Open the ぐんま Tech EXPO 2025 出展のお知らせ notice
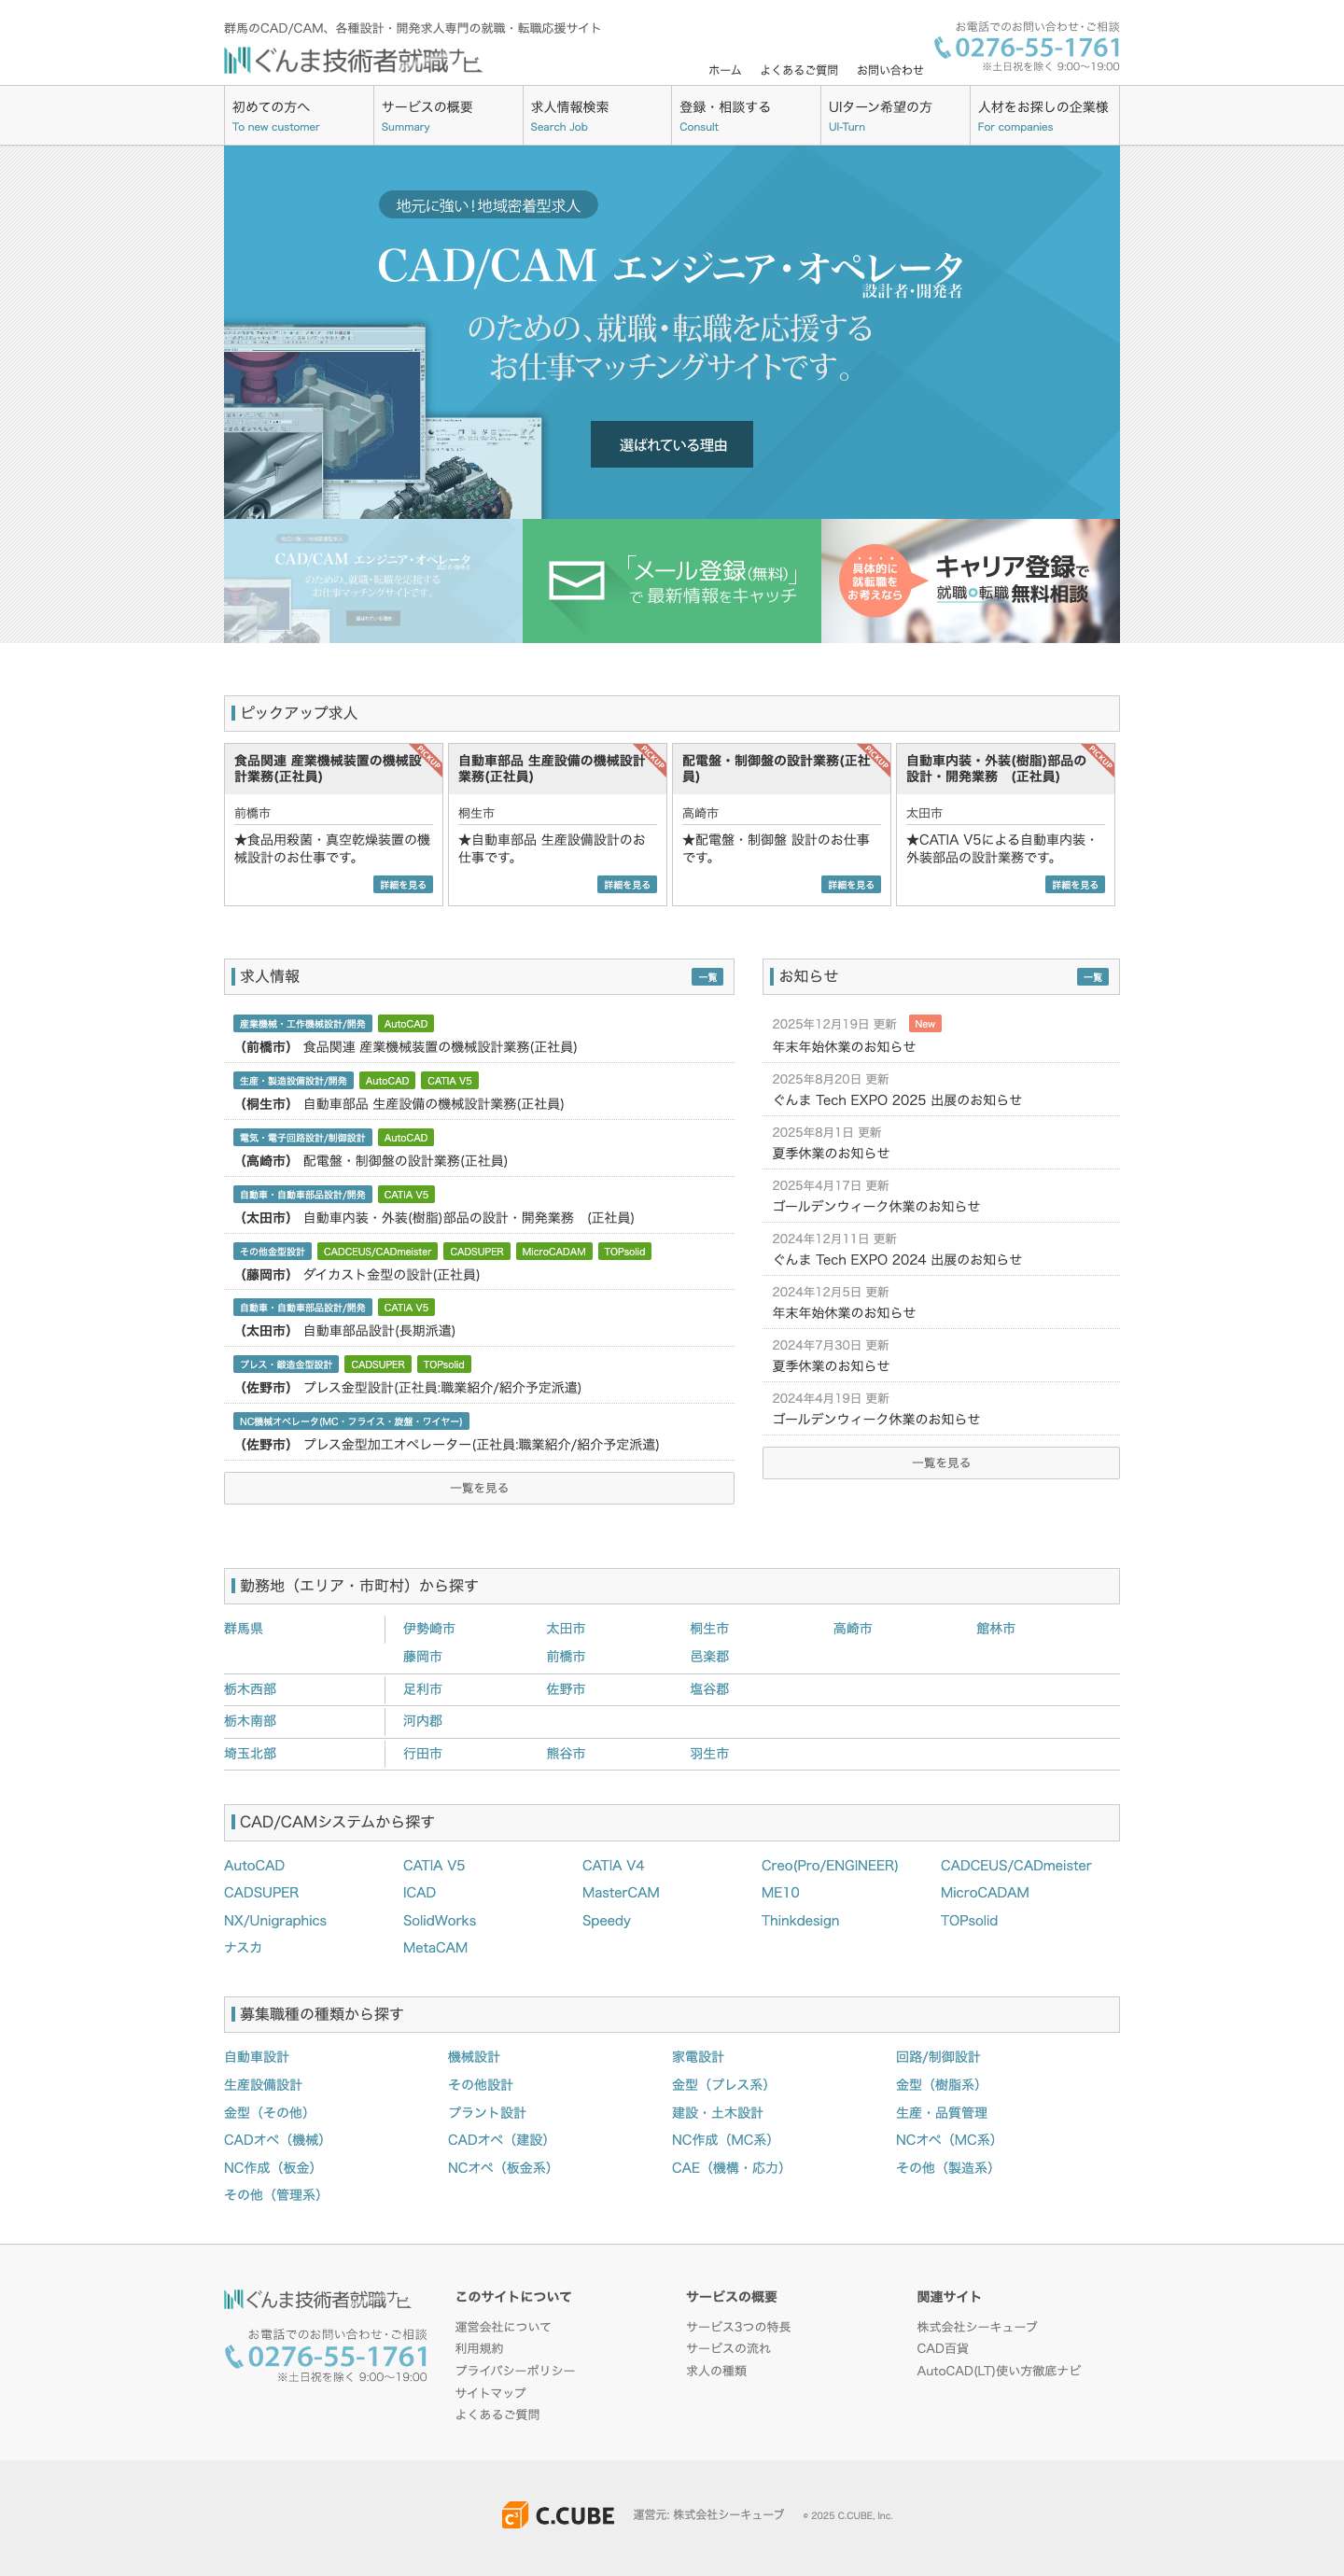The height and width of the screenshot is (2576, 1344). coord(897,1100)
